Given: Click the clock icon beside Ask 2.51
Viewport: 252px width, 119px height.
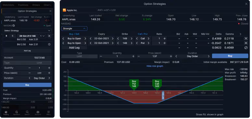Looking at the screenshot, I should [x=49, y=44].
